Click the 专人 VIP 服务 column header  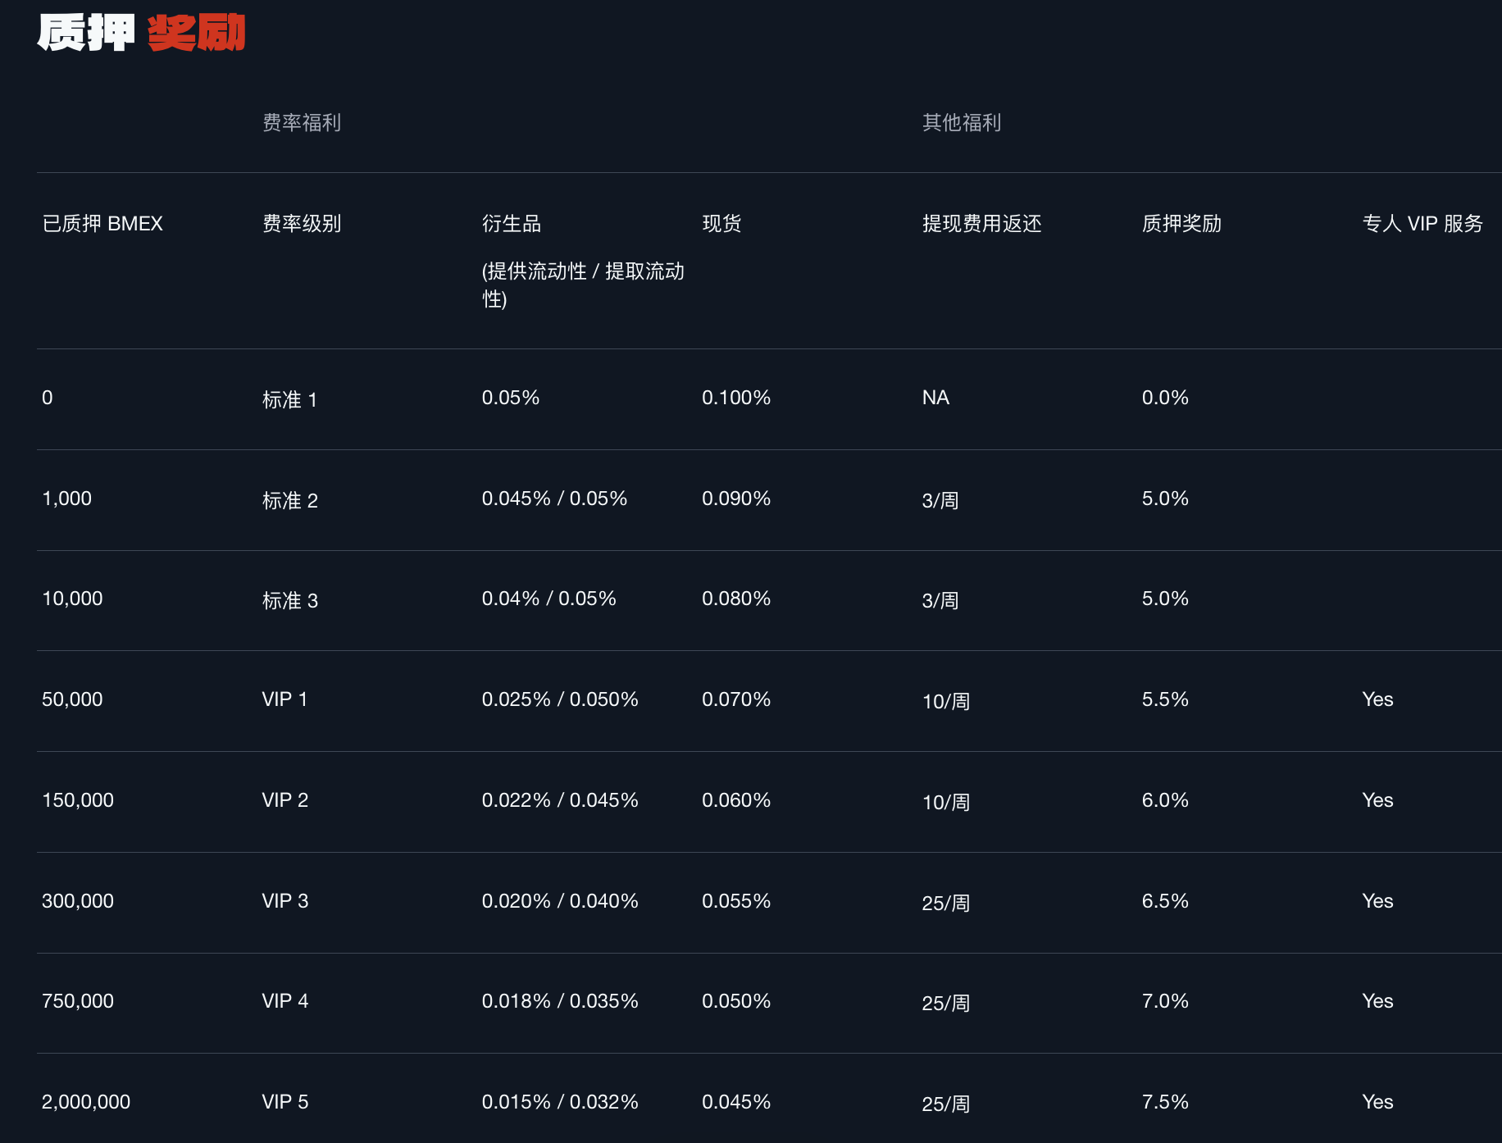tap(1422, 223)
